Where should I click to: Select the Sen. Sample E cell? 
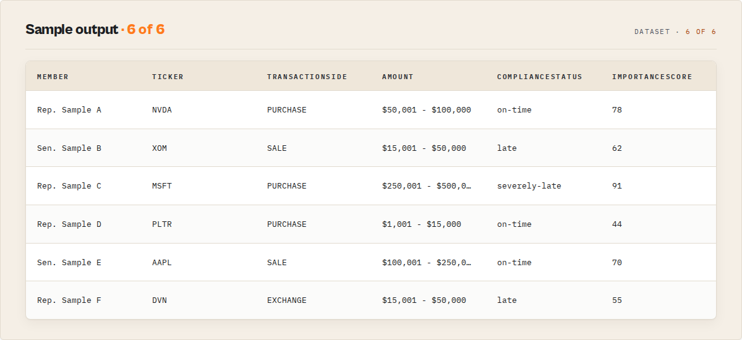pyautogui.click(x=69, y=263)
